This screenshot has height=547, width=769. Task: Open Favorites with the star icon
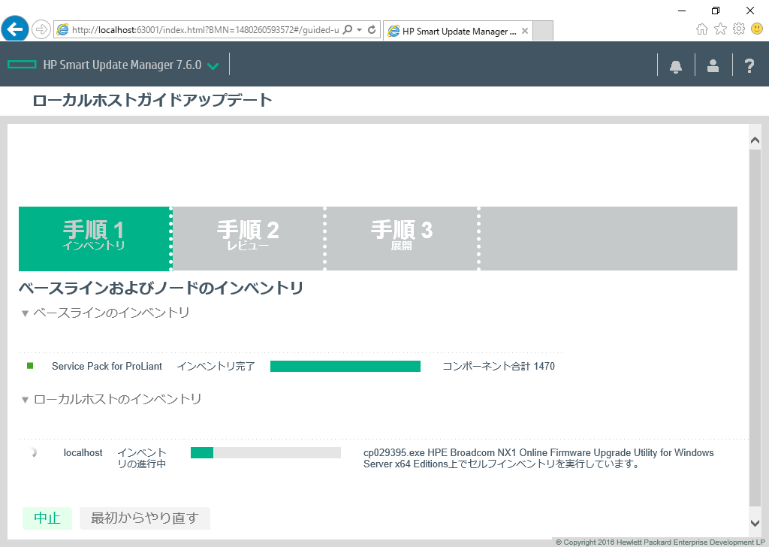coord(720,29)
